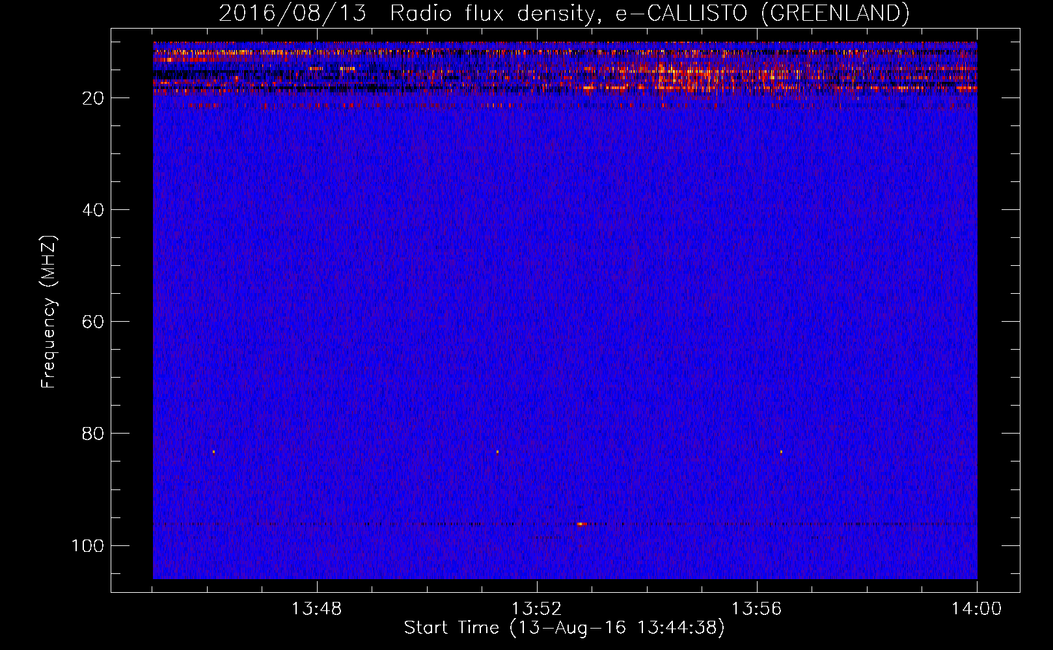This screenshot has height=650, width=1053.
Task: Click the 100 MHz frequency tick label
Action: [x=88, y=545]
